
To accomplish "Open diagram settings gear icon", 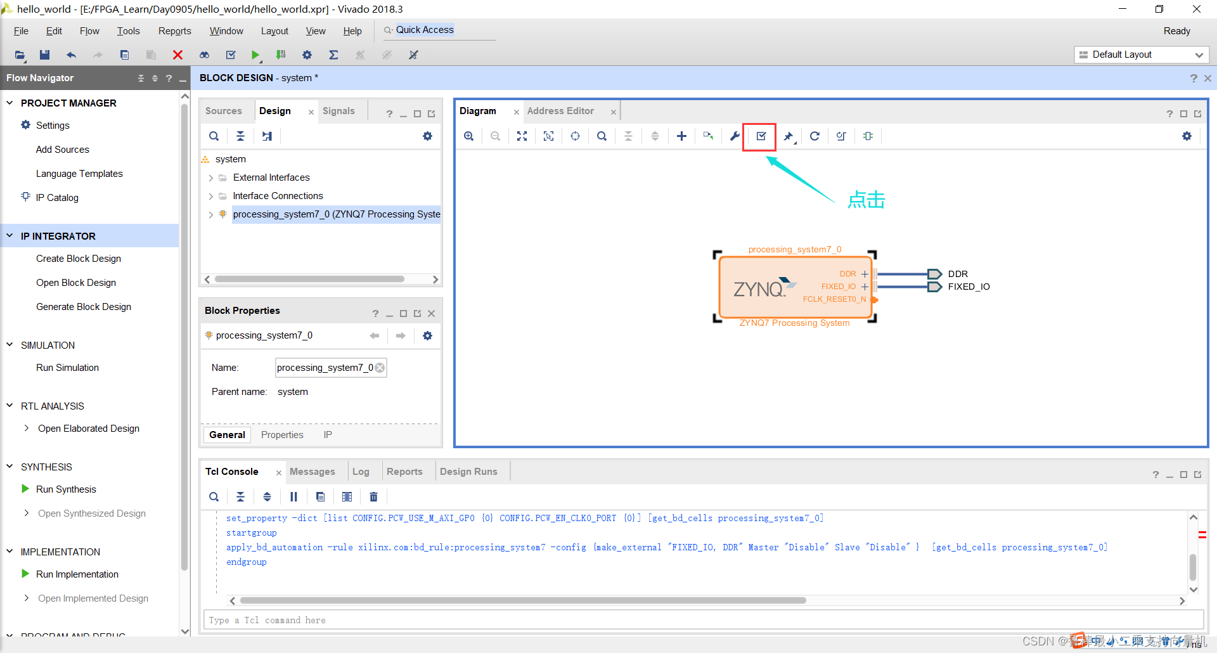I will point(1187,136).
